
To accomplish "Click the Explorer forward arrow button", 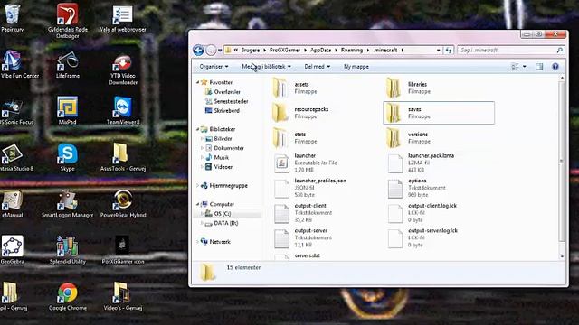I will [211, 51].
